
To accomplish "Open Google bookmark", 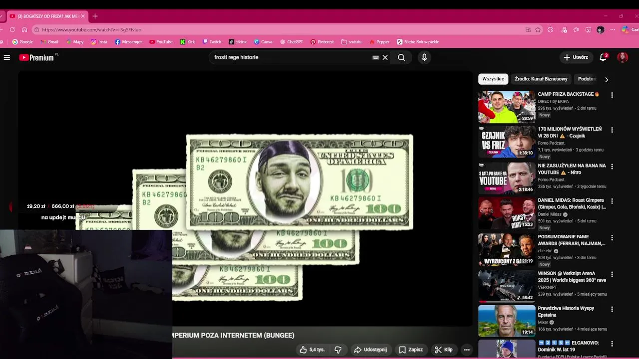I will pos(22,42).
